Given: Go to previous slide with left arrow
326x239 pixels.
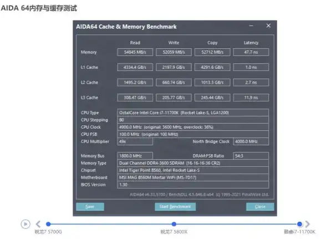Looking at the screenshot, I should [x=38, y=224].
